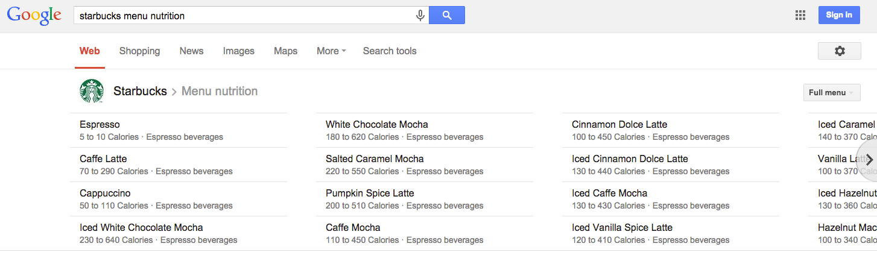Open Search tools options
This screenshot has height=258, width=877.
tap(390, 51)
